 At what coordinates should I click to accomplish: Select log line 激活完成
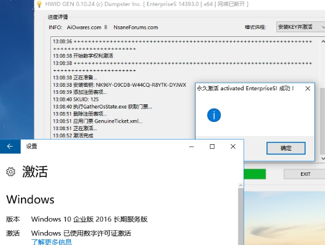pos(73,135)
